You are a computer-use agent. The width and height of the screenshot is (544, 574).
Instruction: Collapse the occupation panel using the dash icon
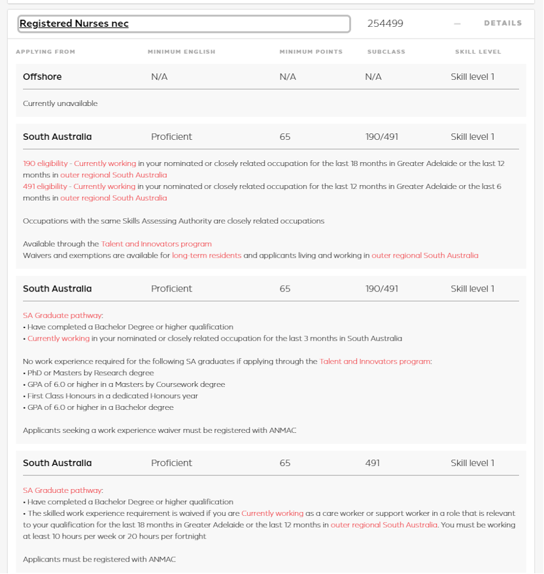coord(457,24)
